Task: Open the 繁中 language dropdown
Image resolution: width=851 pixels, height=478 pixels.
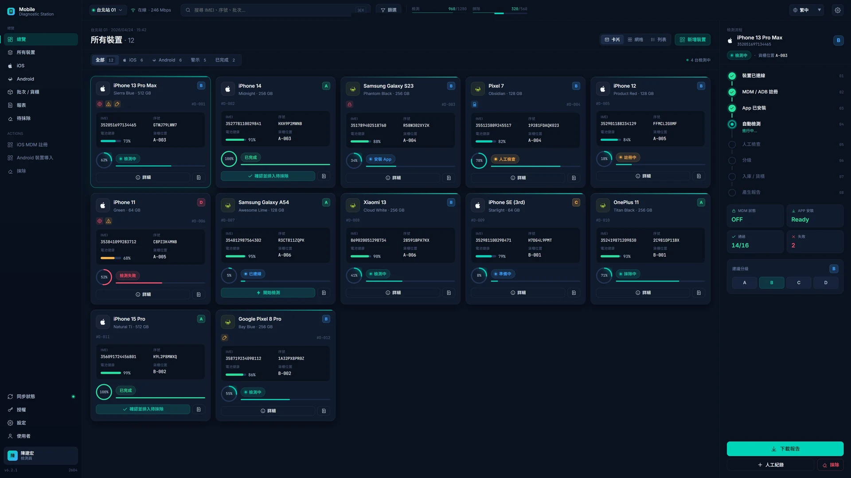Action: pyautogui.click(x=806, y=10)
